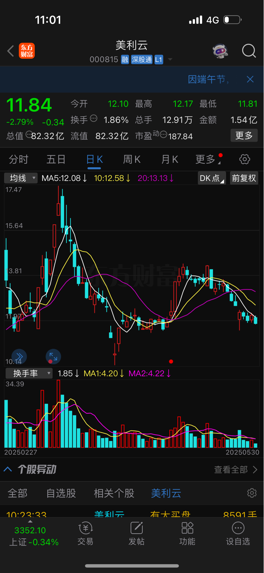Dismiss the 因端午节 notice banner
The image size is (264, 573).
click(x=250, y=79)
